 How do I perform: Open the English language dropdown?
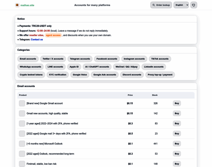[x=181, y=5]
